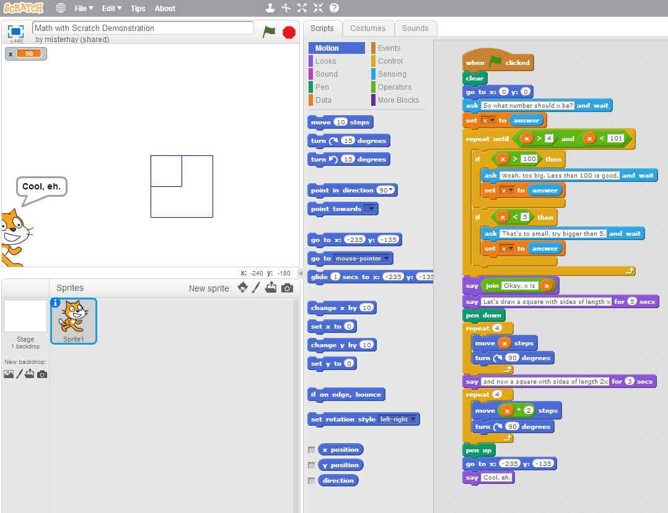Open the Edit menu
Viewport: 668px width, 513px height.
(x=112, y=8)
